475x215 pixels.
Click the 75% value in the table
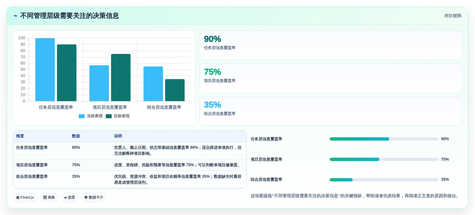coord(76,165)
